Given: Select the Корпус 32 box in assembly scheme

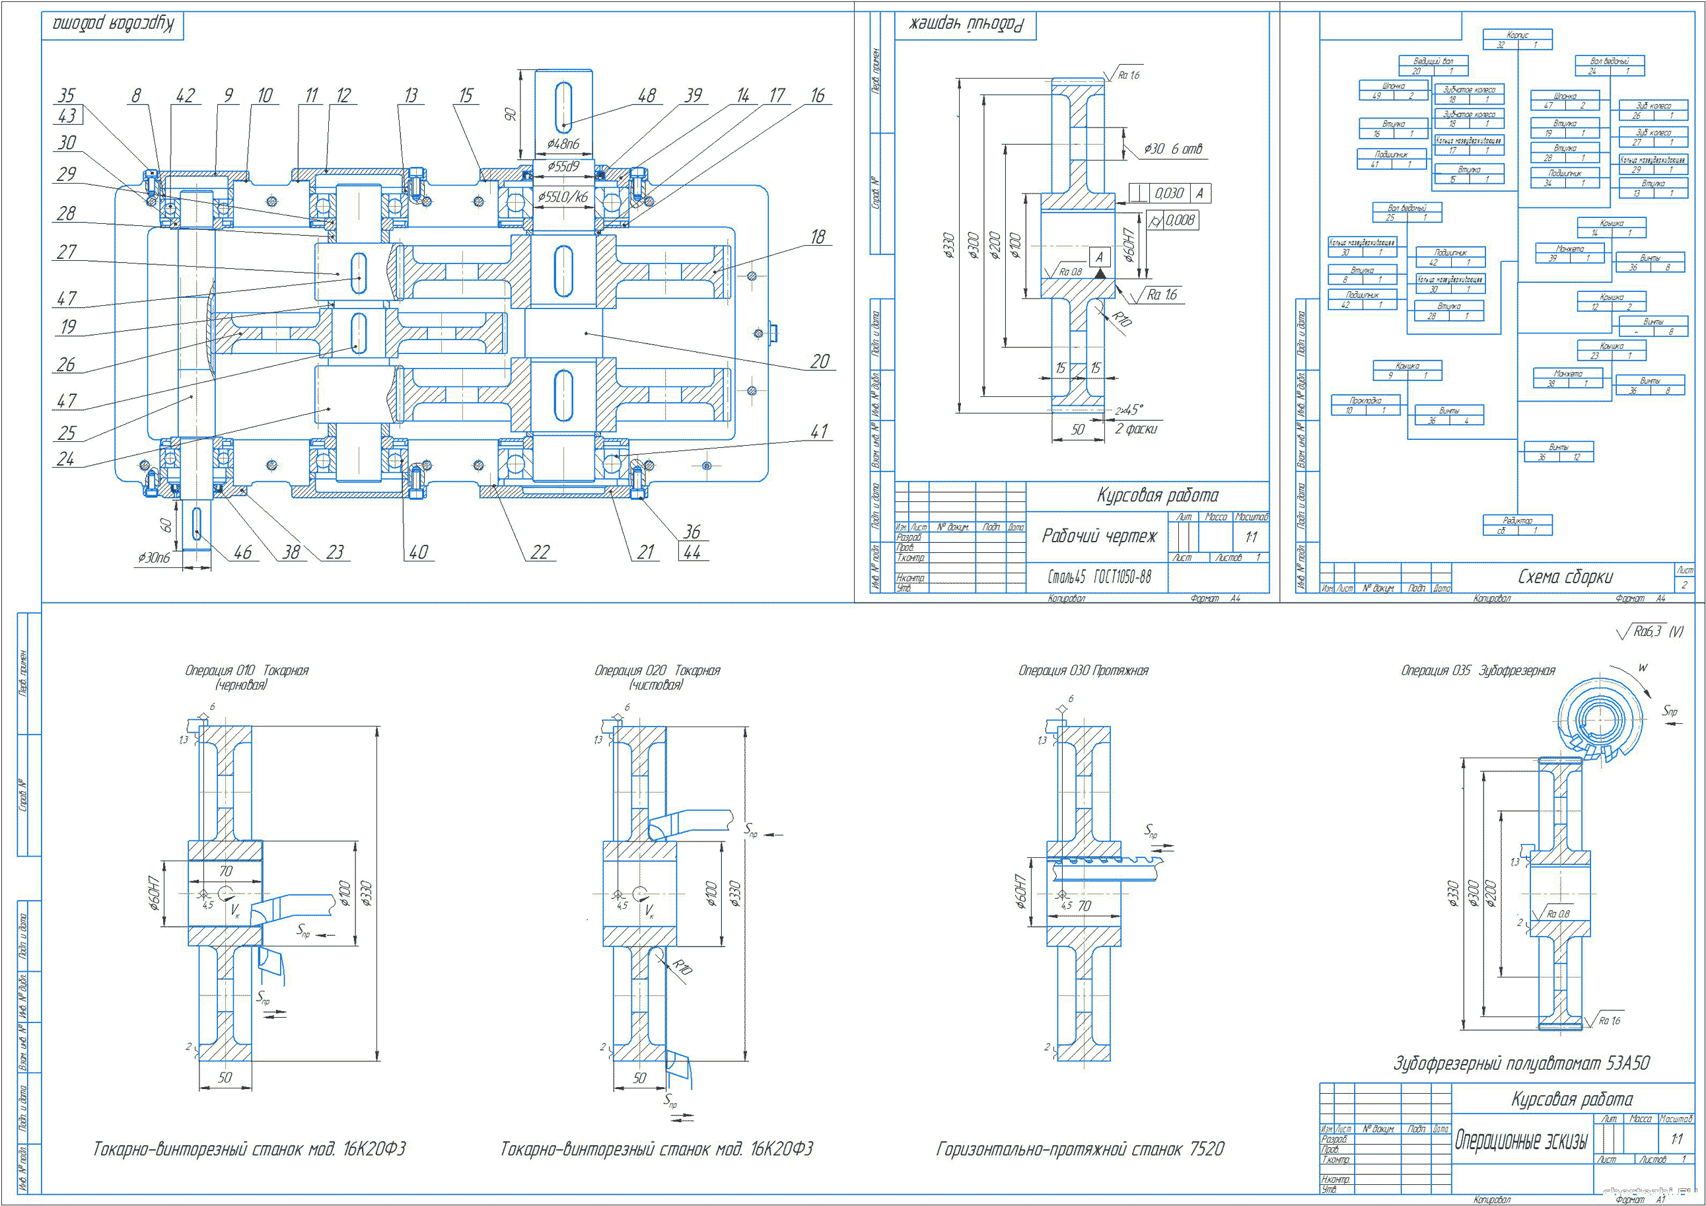Looking at the screenshot, I should (x=1517, y=40).
